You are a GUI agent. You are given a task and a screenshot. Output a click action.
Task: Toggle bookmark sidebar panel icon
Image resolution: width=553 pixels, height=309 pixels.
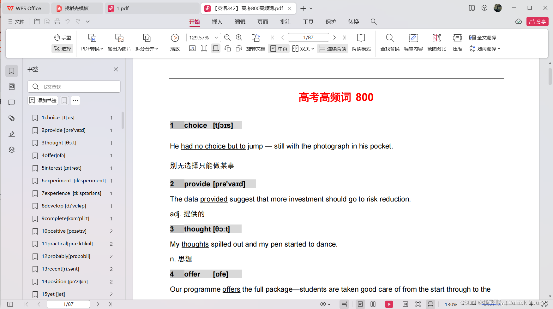(12, 71)
